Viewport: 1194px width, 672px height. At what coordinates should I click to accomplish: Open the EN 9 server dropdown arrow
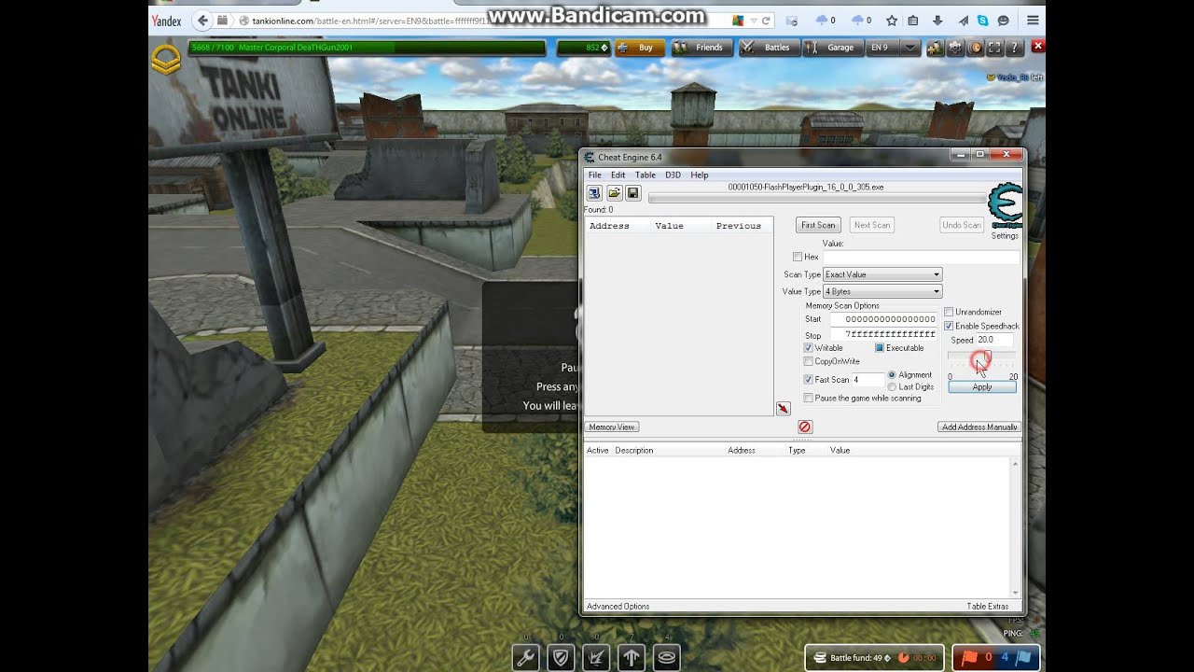click(x=910, y=48)
